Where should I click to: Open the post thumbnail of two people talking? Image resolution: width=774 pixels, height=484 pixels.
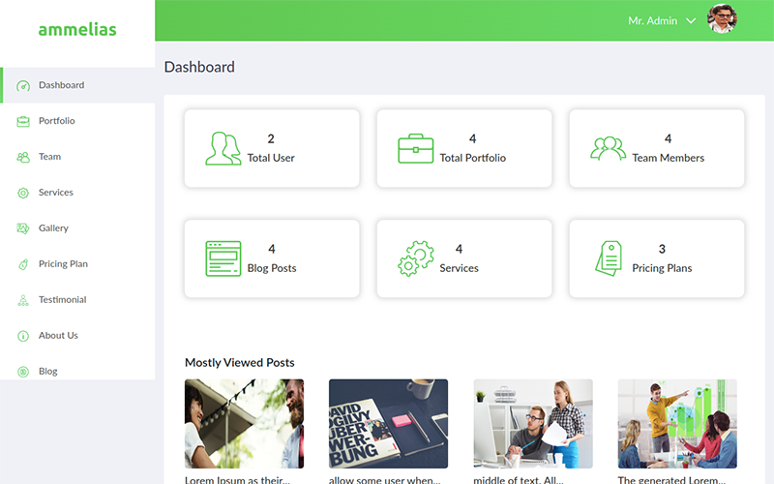[245, 424]
